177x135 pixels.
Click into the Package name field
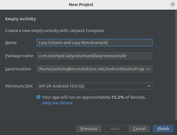tap(95, 56)
